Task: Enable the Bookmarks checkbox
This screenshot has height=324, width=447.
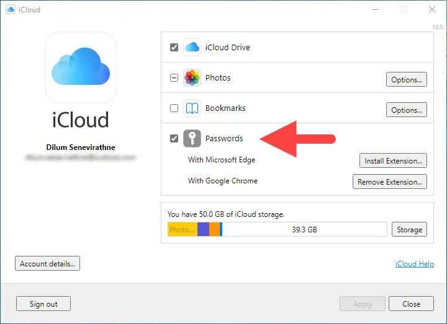Action: pyautogui.click(x=174, y=108)
